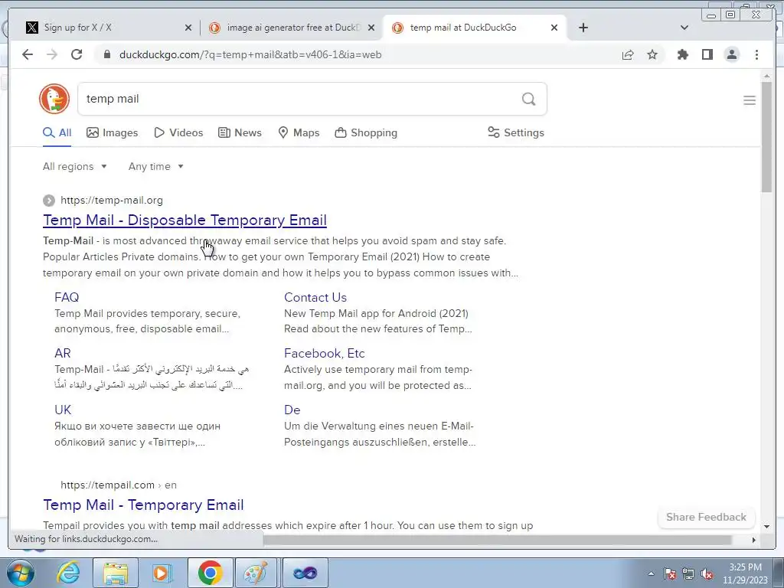Launch Internet Explorer from taskbar

[x=68, y=573]
